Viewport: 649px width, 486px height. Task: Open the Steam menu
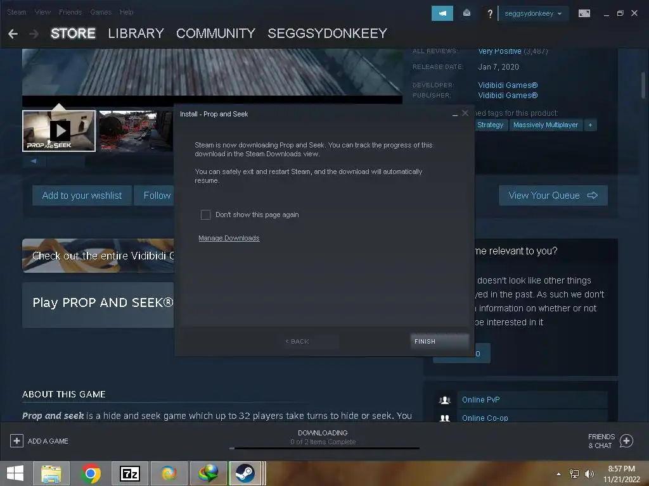pos(16,12)
